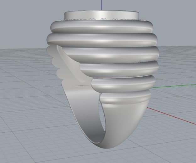
Task: Select the flat round bezel disc atop the ring
Action: [102, 15]
